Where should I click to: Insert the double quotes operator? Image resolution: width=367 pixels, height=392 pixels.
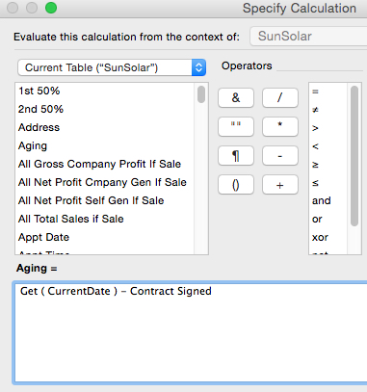coord(236,126)
